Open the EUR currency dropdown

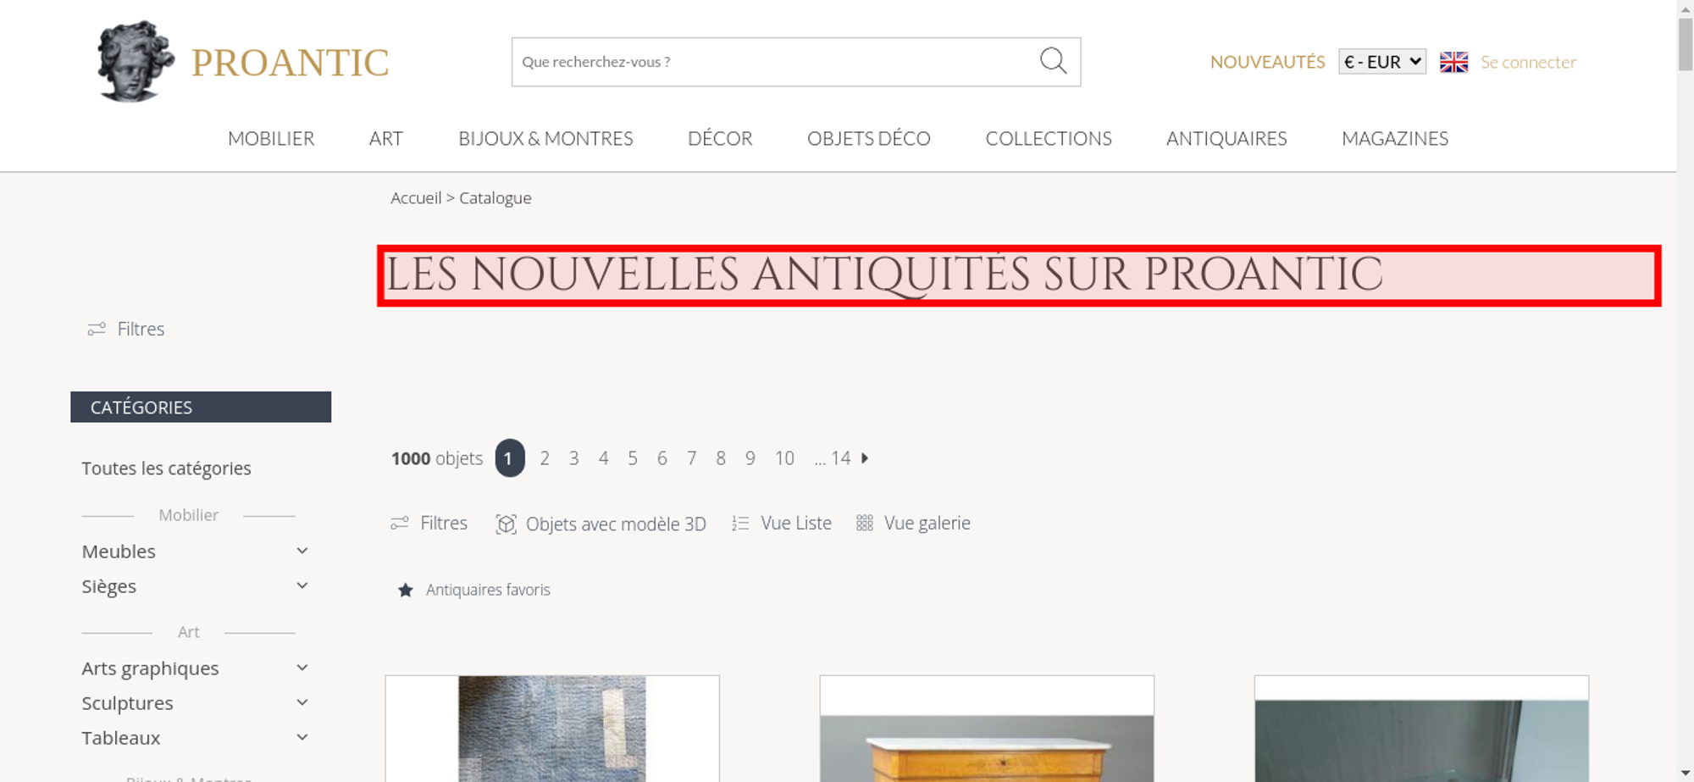(1381, 62)
